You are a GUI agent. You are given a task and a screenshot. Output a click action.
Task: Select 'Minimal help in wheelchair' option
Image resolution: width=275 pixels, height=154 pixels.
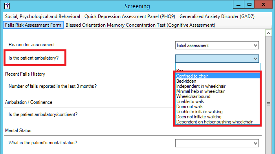point(218,91)
